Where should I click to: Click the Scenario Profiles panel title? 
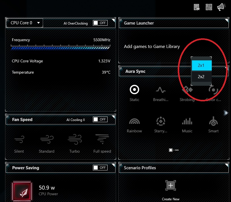[x=140, y=168]
